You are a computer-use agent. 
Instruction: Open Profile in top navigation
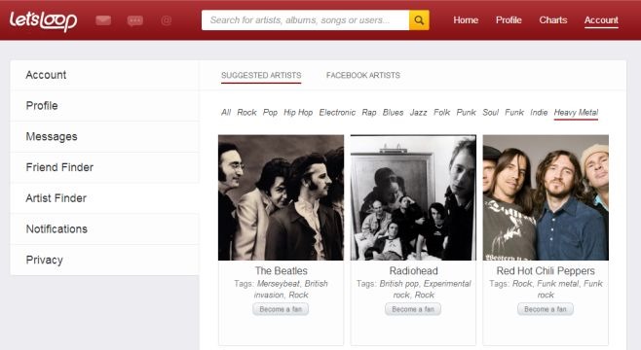pos(509,20)
